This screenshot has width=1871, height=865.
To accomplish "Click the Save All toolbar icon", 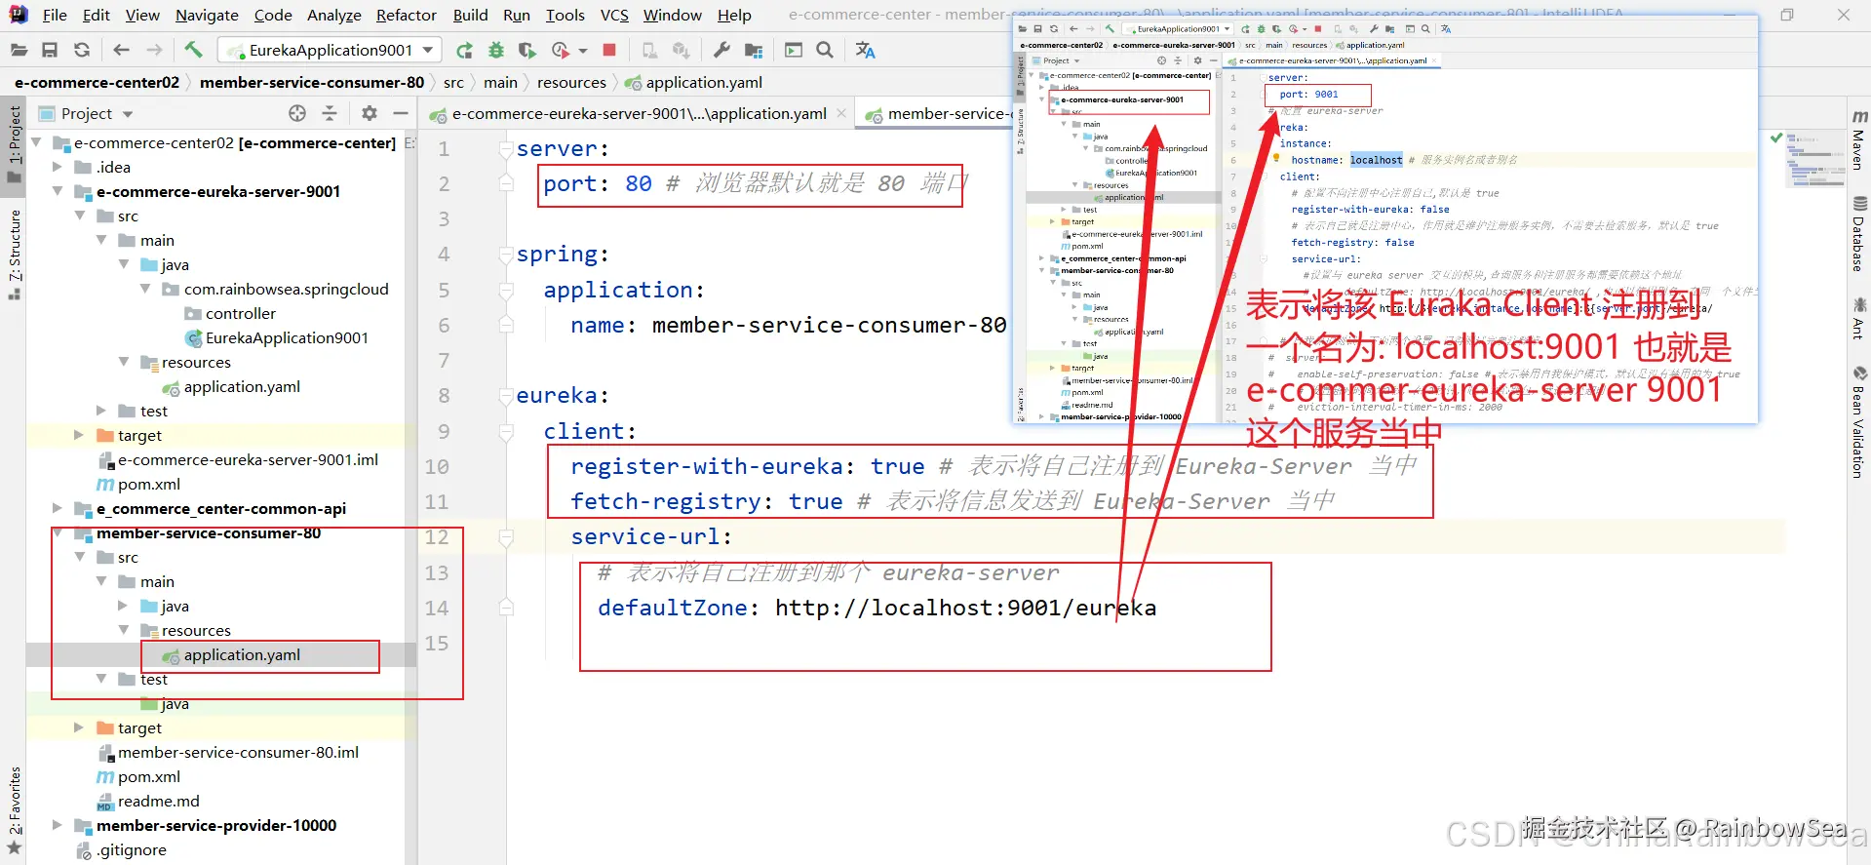I will pos(50,50).
